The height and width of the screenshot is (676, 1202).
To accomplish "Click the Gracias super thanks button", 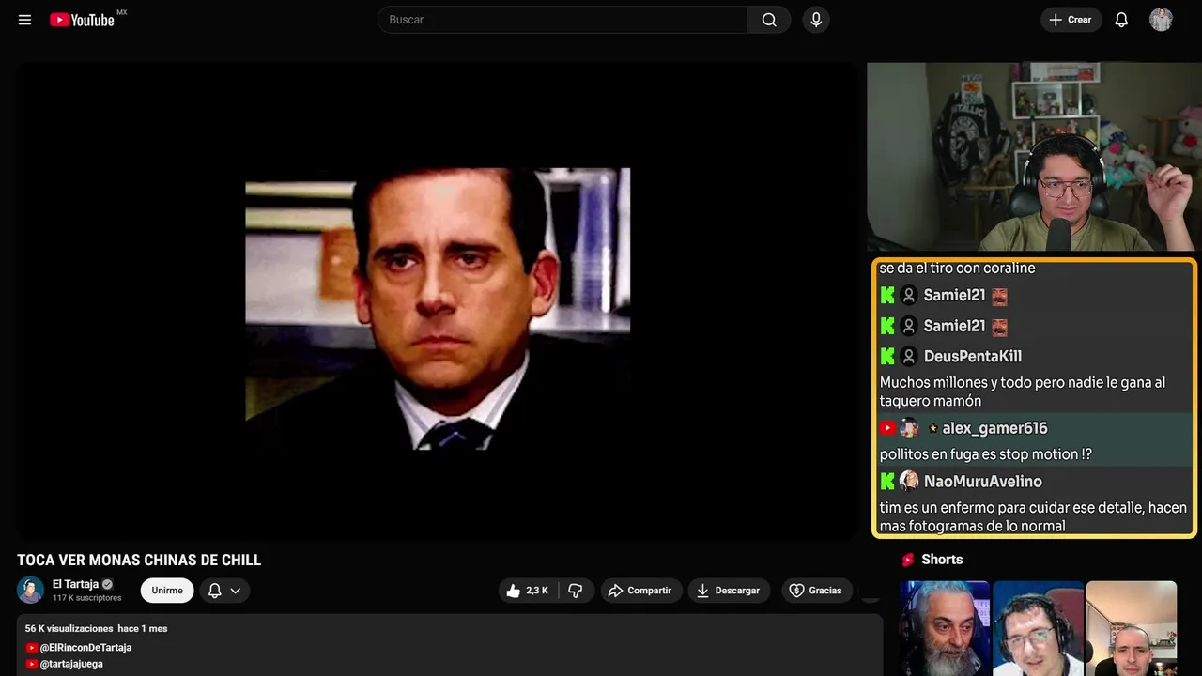I will pyautogui.click(x=817, y=591).
